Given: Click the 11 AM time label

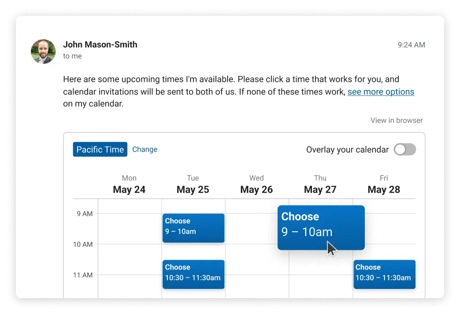Looking at the screenshot, I should [83, 275].
